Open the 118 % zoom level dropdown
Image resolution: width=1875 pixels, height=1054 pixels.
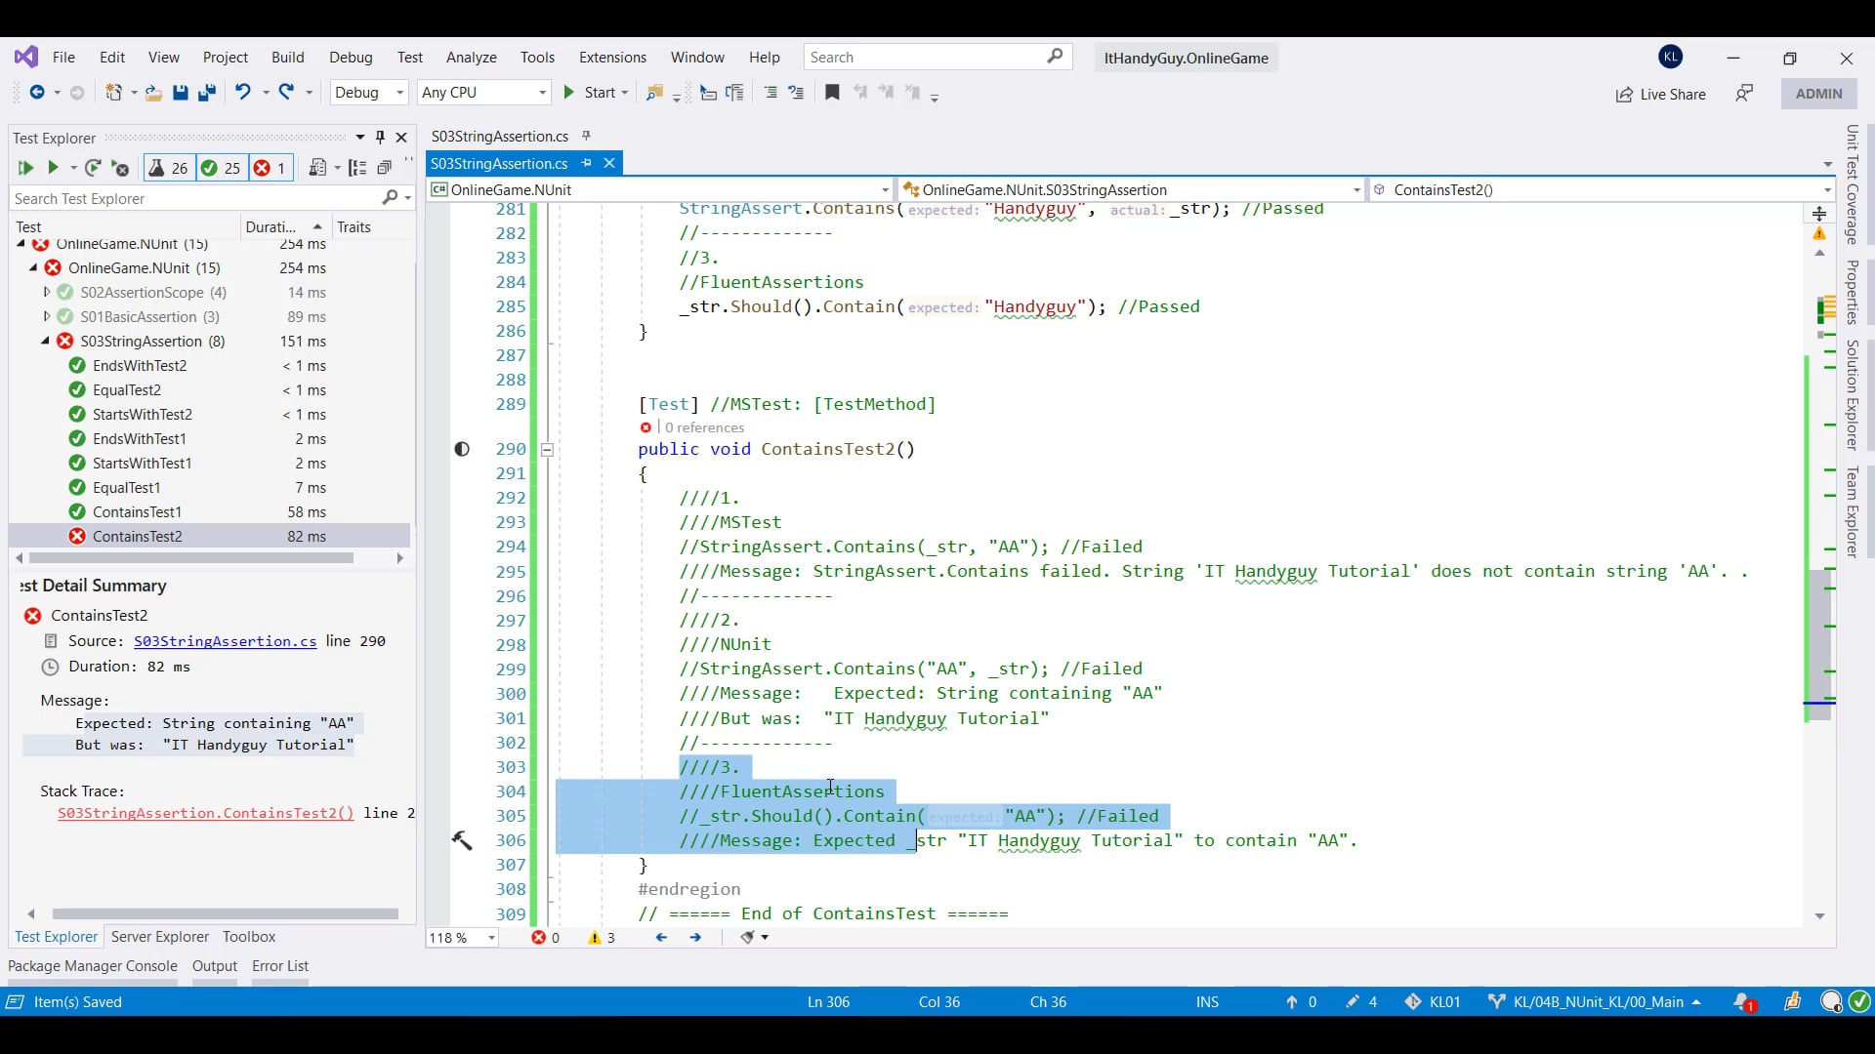pyautogui.click(x=491, y=938)
